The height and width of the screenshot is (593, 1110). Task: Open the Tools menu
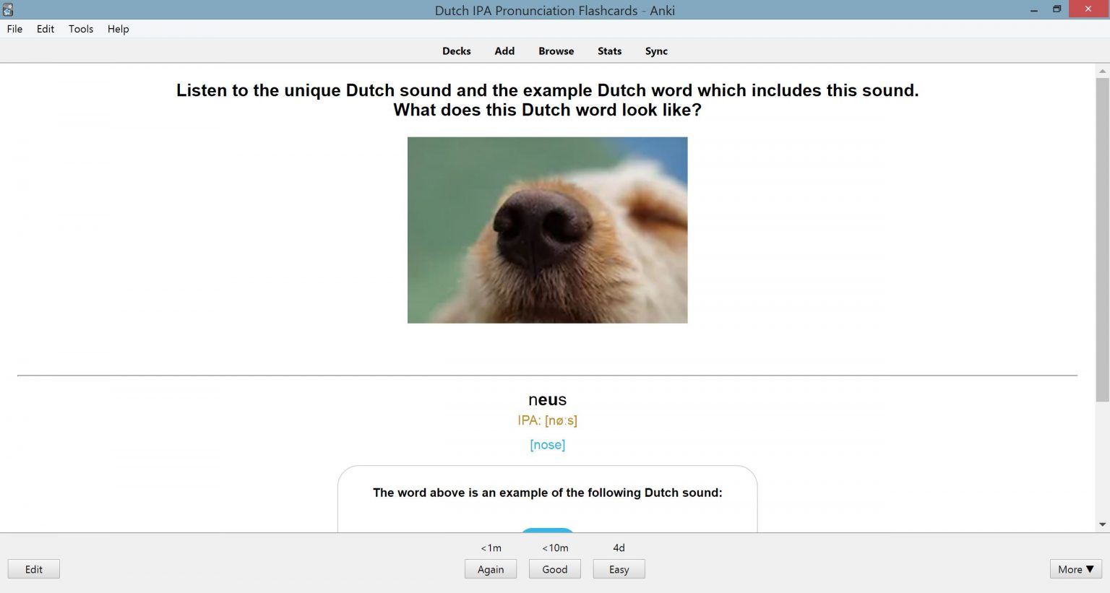tap(80, 29)
